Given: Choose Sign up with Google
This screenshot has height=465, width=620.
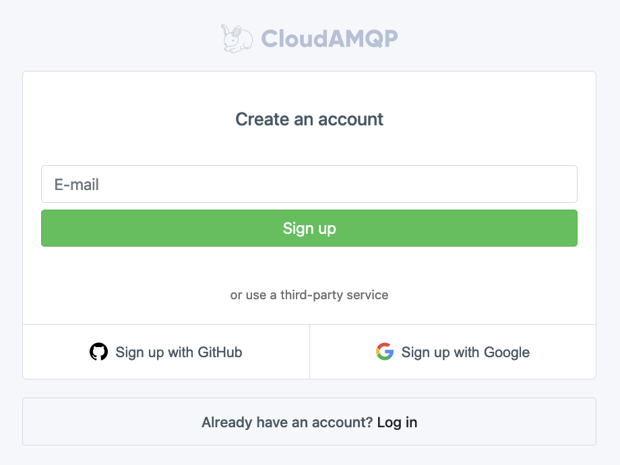Looking at the screenshot, I should point(453,352).
